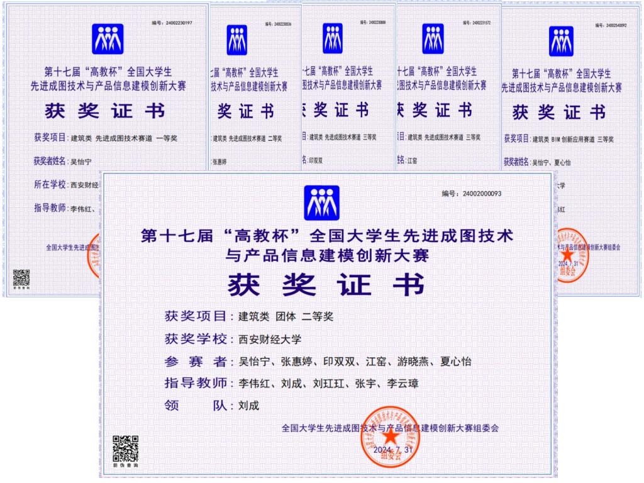The height and width of the screenshot is (483, 644).
Task: Click the title 第十七届“高教杯”全国大学生 on the 一等奖 certificate
Action: 108,72
